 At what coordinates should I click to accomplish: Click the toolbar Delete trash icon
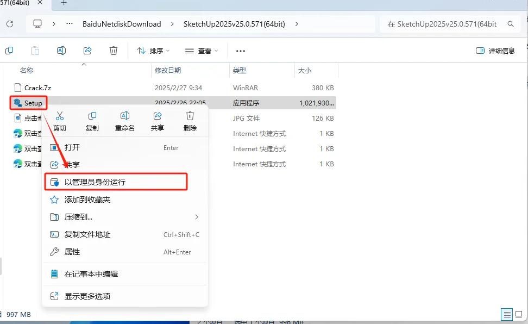pyautogui.click(x=114, y=51)
